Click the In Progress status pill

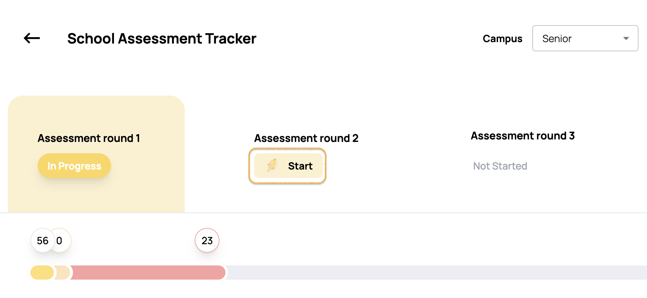(x=74, y=166)
